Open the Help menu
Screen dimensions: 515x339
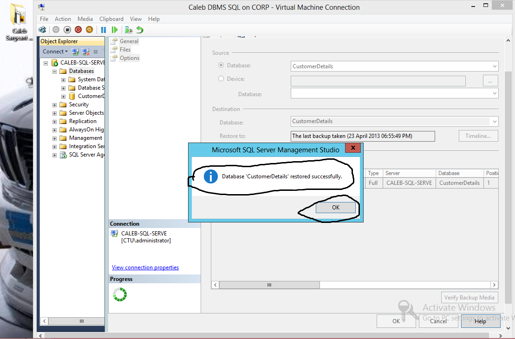coord(154,19)
